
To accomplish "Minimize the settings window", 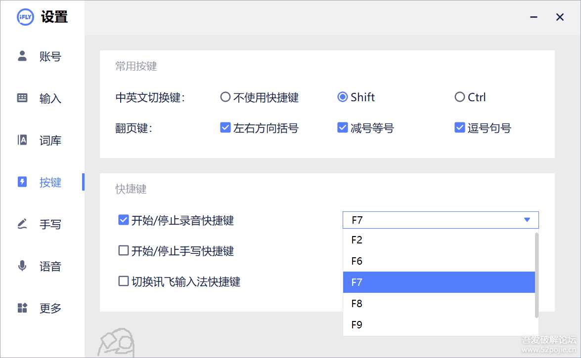I will [534, 17].
